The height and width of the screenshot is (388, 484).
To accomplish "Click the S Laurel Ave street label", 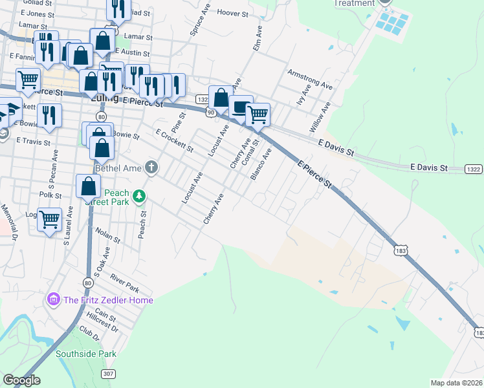I will (x=68, y=226).
